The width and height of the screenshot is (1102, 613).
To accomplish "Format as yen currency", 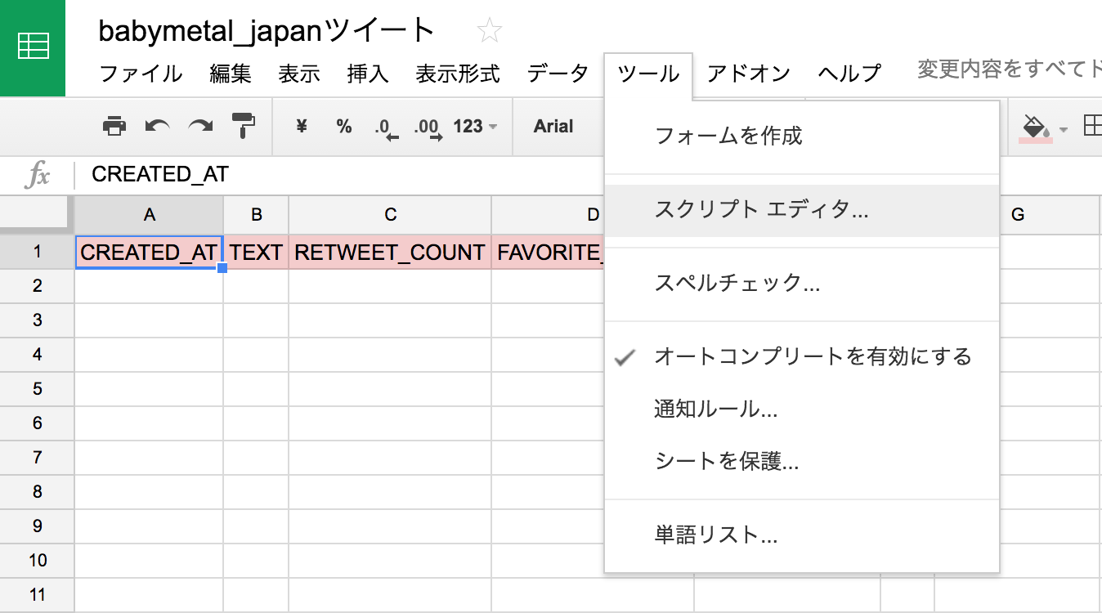I will point(301,126).
